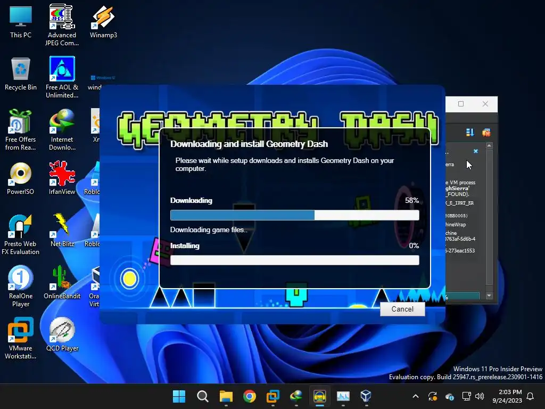Click Geometry Dash installer taskbar icon

pyautogui.click(x=319, y=396)
